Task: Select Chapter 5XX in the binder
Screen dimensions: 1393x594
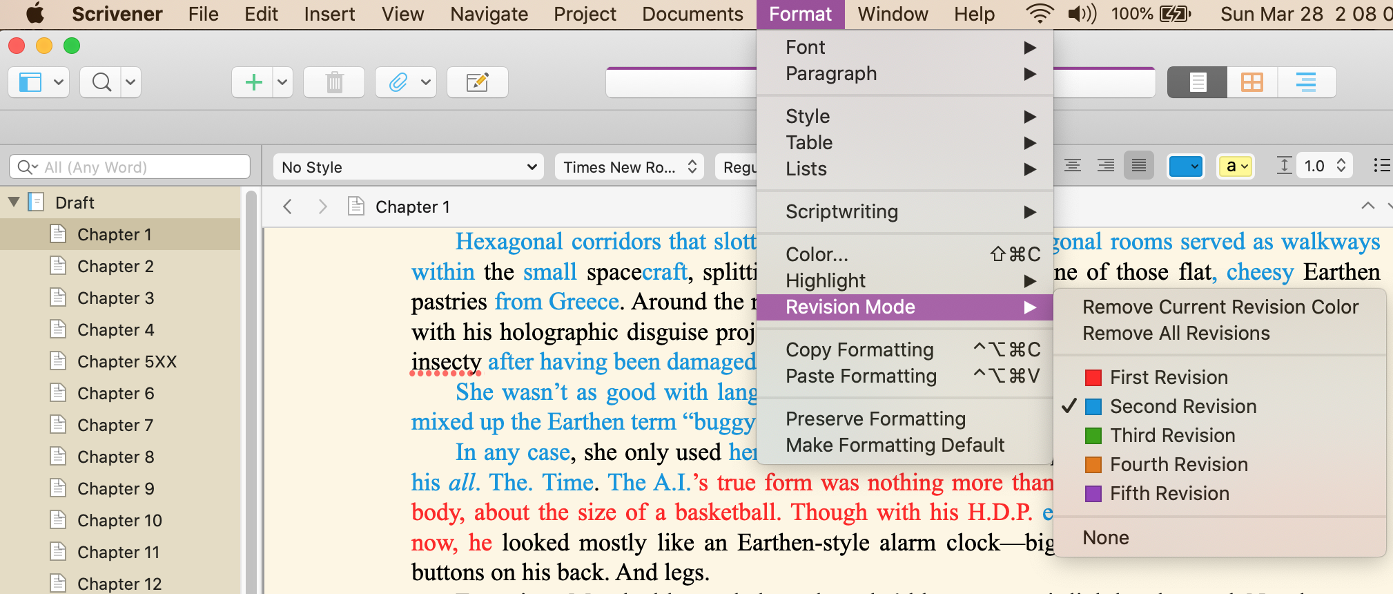Action: (120, 361)
